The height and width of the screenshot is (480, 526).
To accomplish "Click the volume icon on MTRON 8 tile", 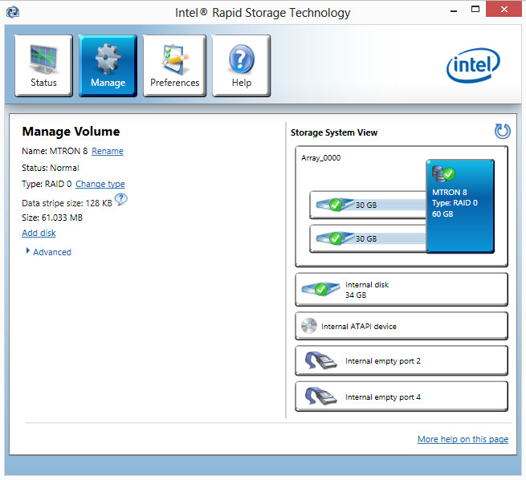I will pos(443,173).
